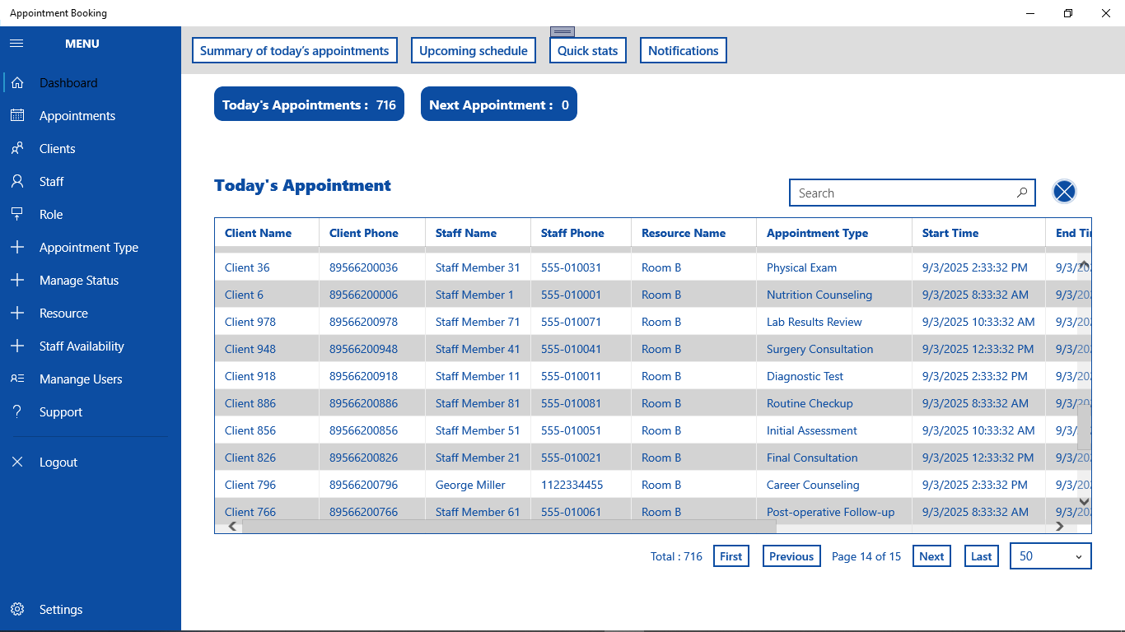This screenshot has width=1125, height=632.
Task: Click the Settings gear icon
Action: click(17, 610)
